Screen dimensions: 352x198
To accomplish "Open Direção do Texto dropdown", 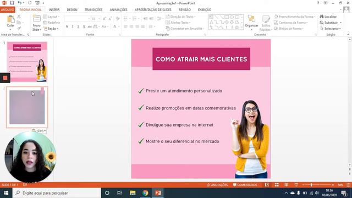I will tap(180, 17).
